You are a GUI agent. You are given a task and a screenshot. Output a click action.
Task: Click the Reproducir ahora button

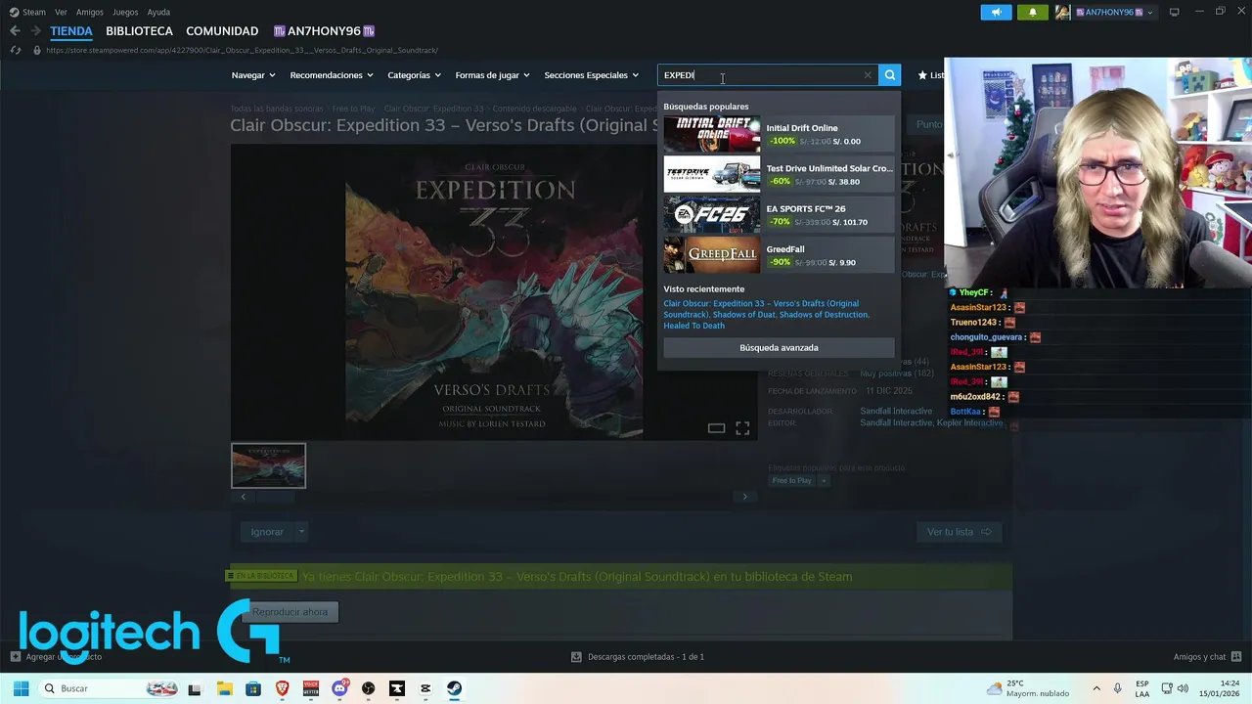point(290,612)
